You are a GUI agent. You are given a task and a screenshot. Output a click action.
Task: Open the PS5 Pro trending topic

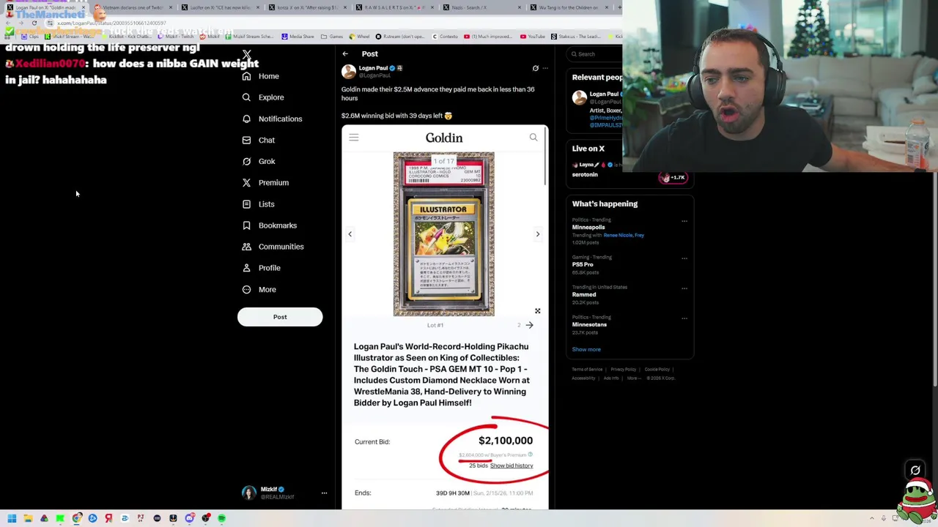(x=583, y=265)
